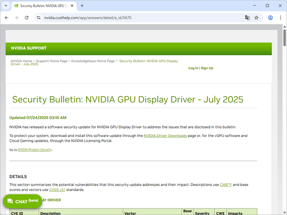Click the NVIDIA Driver Downloads link
Image resolution: width=287 pixels, height=215 pixels.
pyautogui.click(x=165, y=136)
